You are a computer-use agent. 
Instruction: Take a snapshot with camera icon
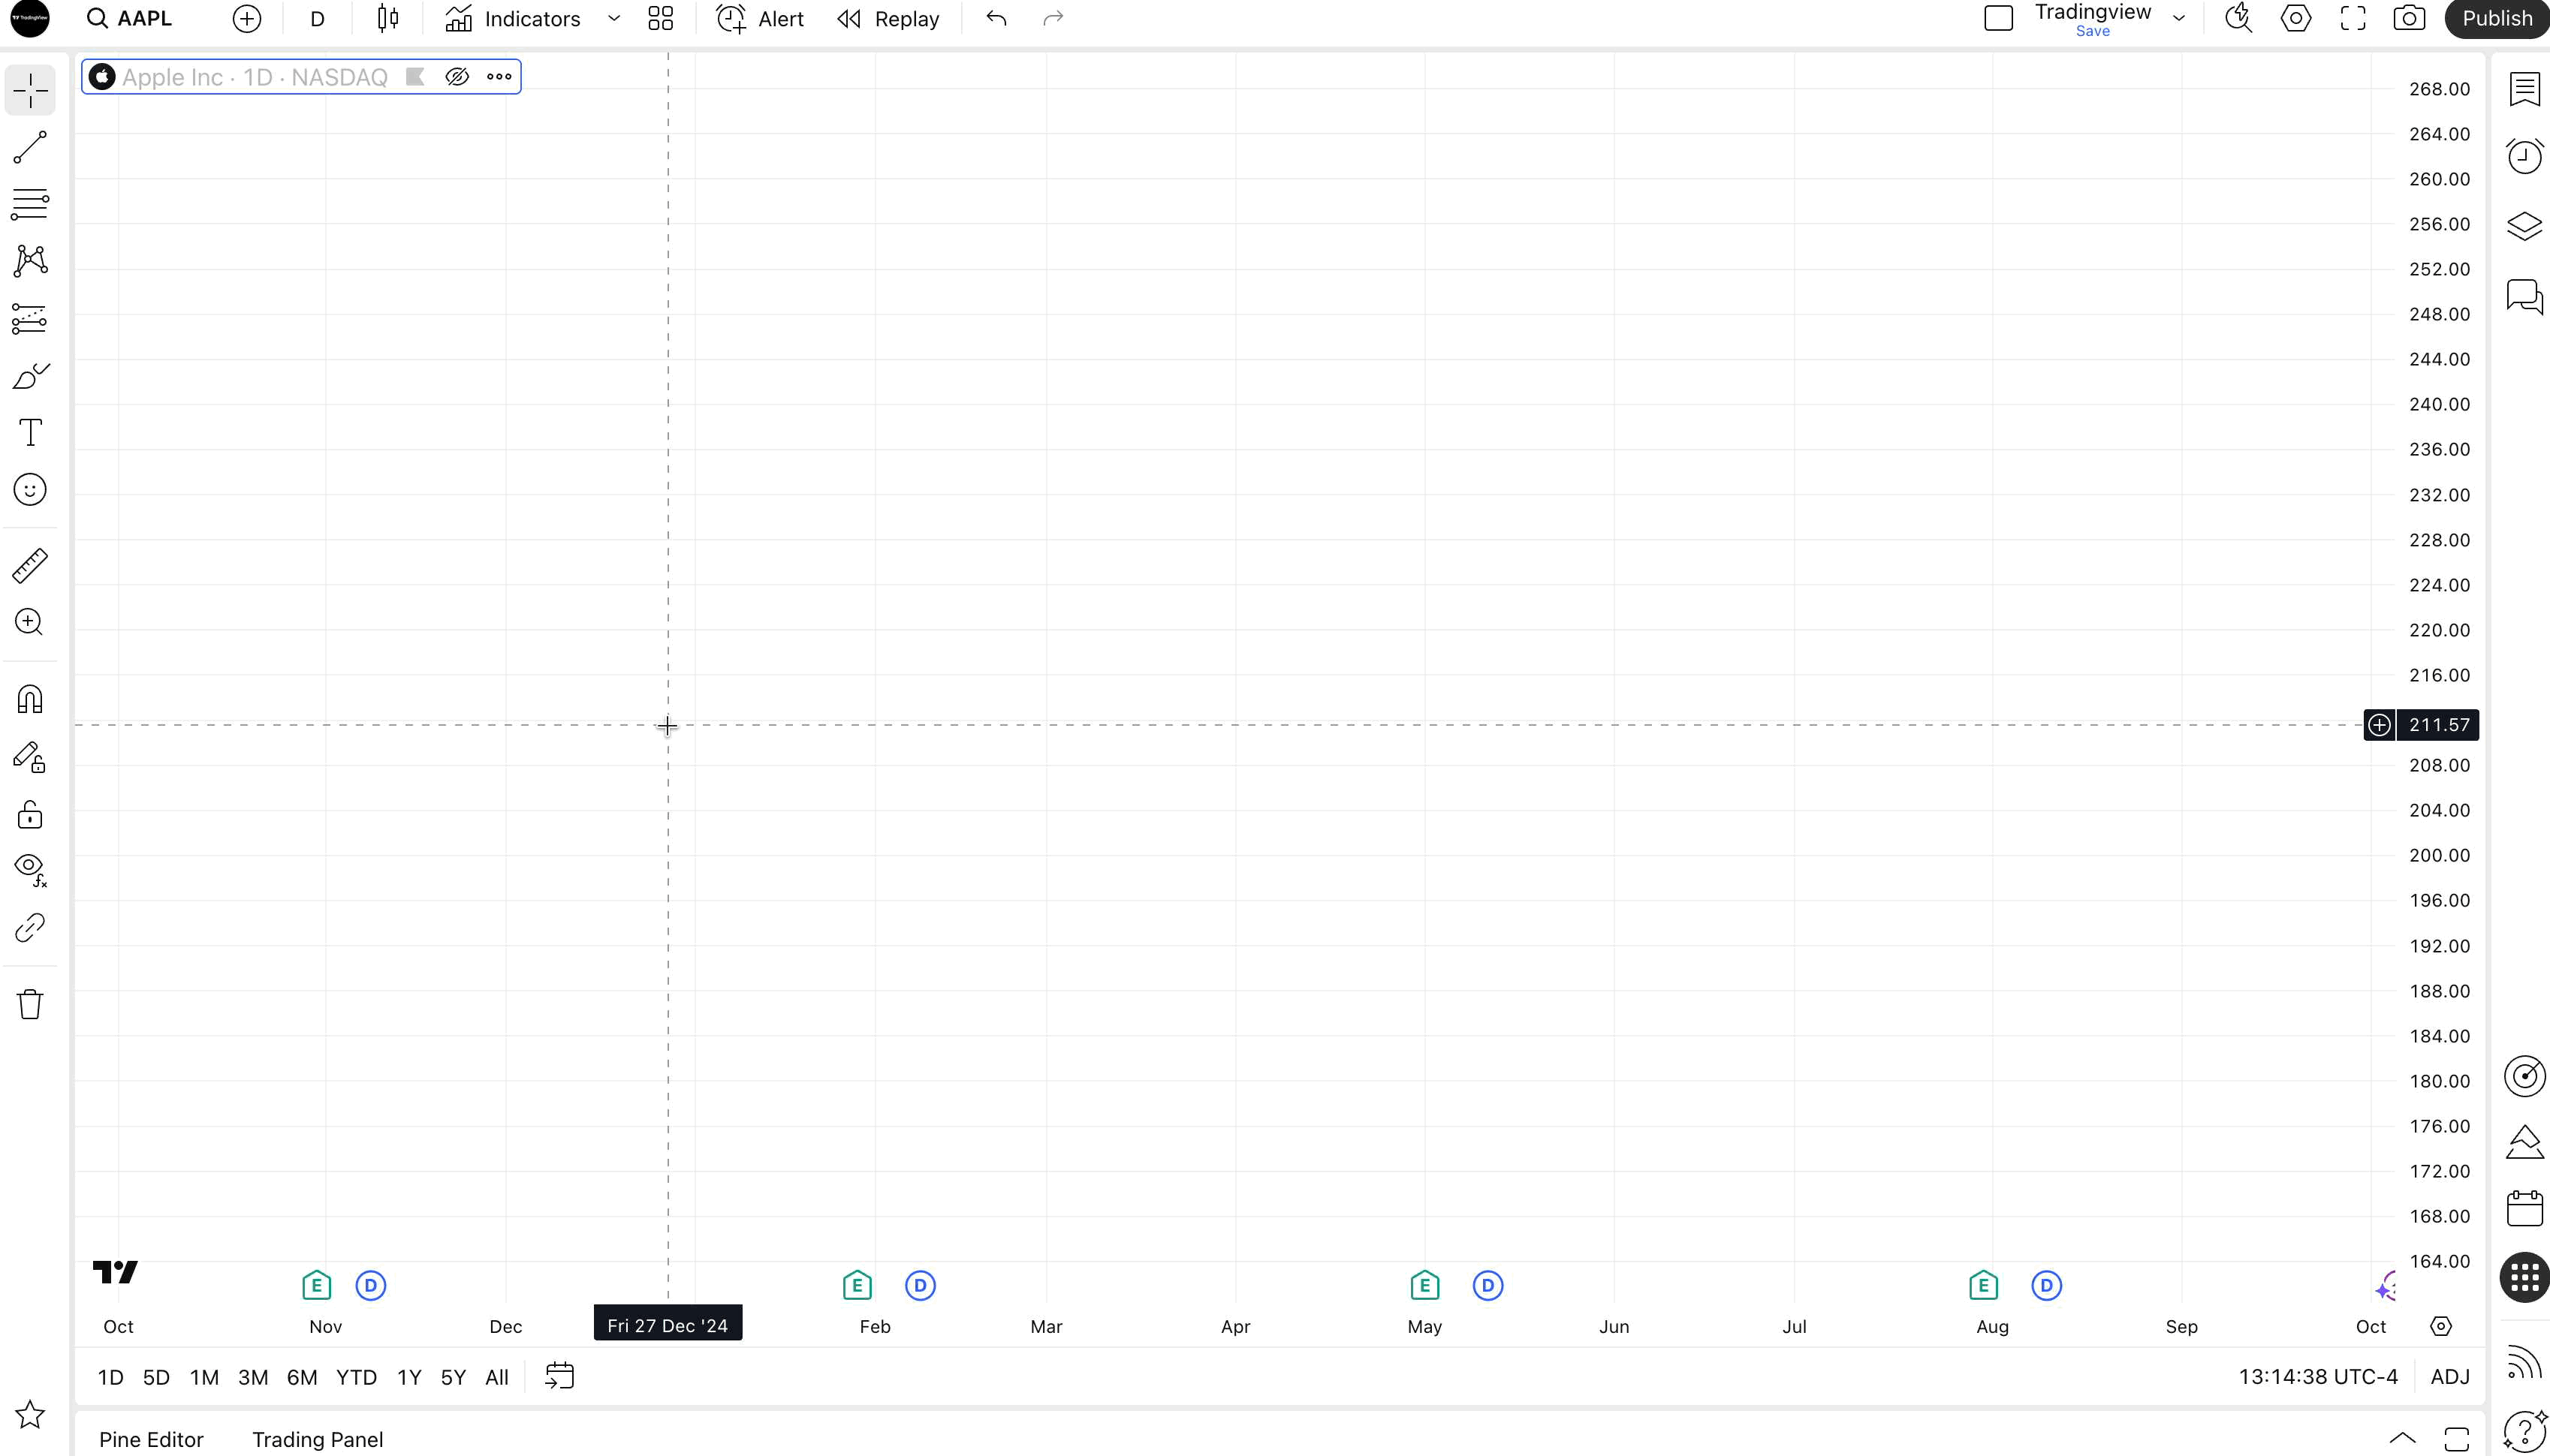[2409, 18]
